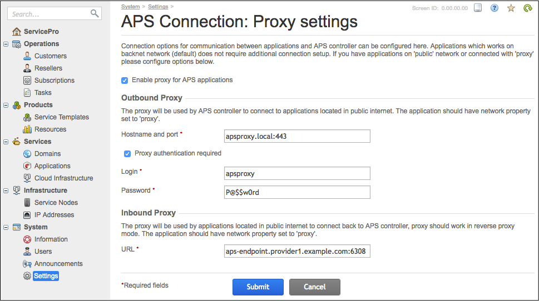The image size is (539, 301).
Task: Click the Resources bar chart icon
Action: click(x=27, y=129)
